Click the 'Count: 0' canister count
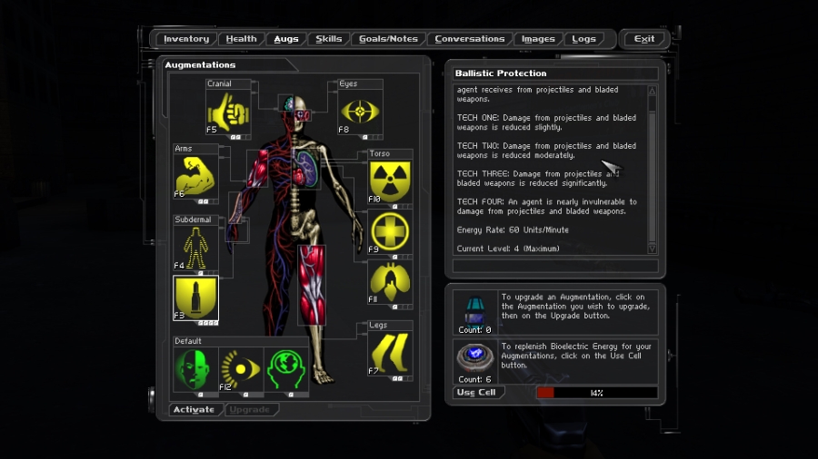This screenshot has height=459, width=818. point(474,330)
